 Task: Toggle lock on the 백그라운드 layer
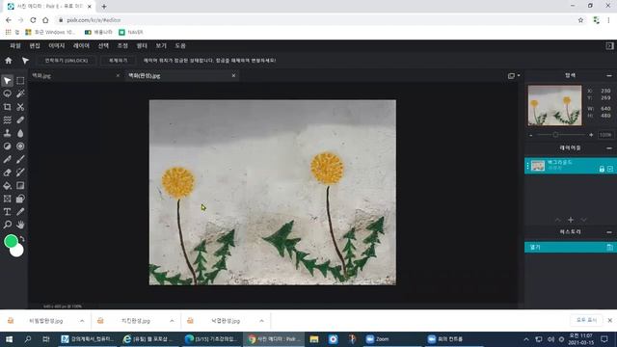pos(602,169)
